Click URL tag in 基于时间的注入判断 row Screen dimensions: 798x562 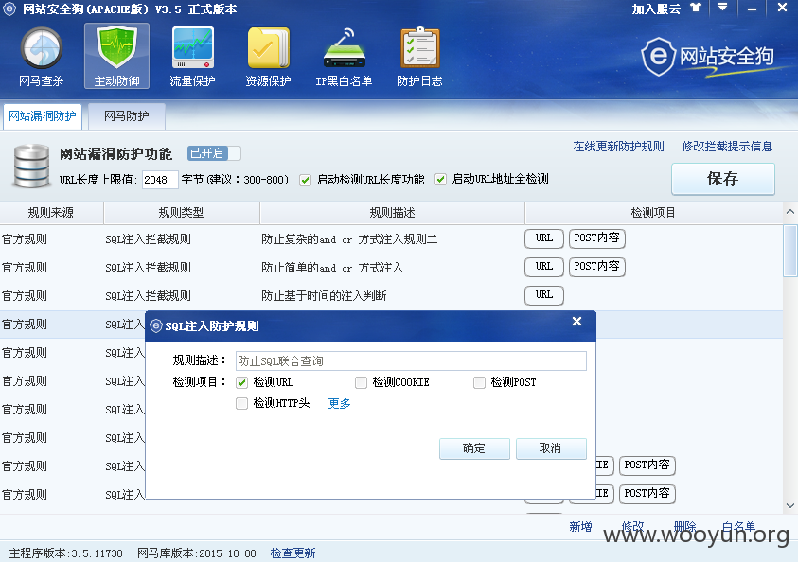(x=544, y=295)
